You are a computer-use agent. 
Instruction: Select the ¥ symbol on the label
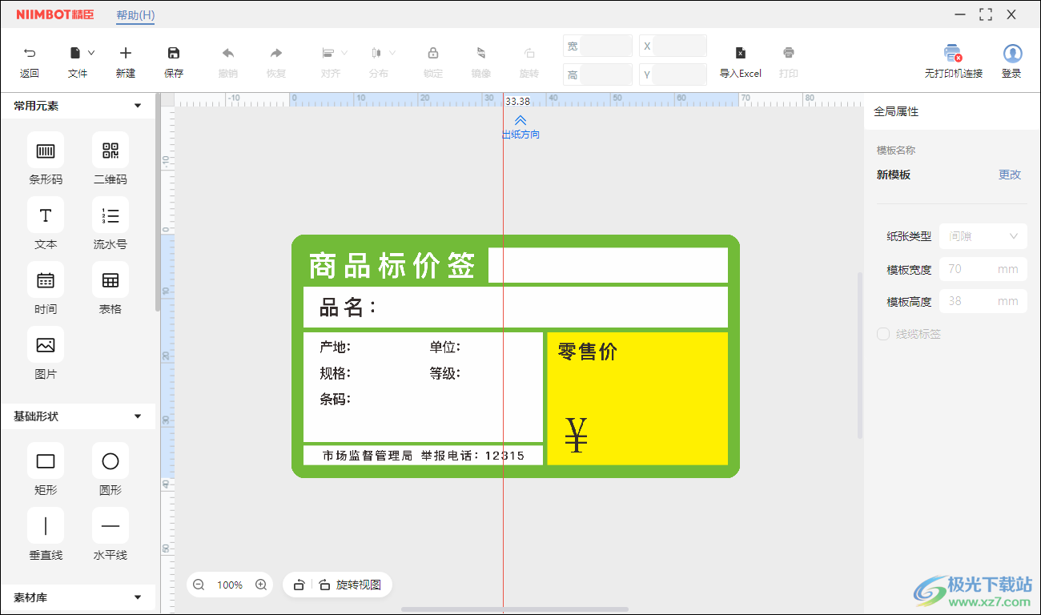coord(577,435)
